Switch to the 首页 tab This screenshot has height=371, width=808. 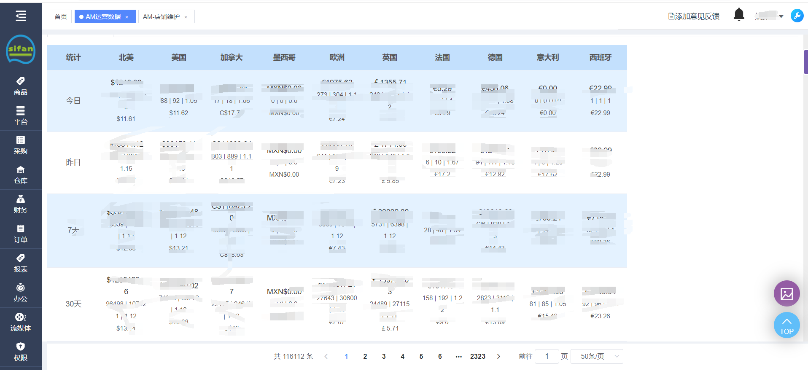(x=61, y=16)
